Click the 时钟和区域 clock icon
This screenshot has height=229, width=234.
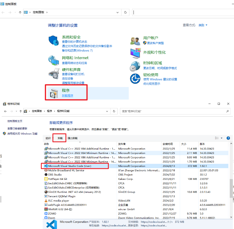135,66
